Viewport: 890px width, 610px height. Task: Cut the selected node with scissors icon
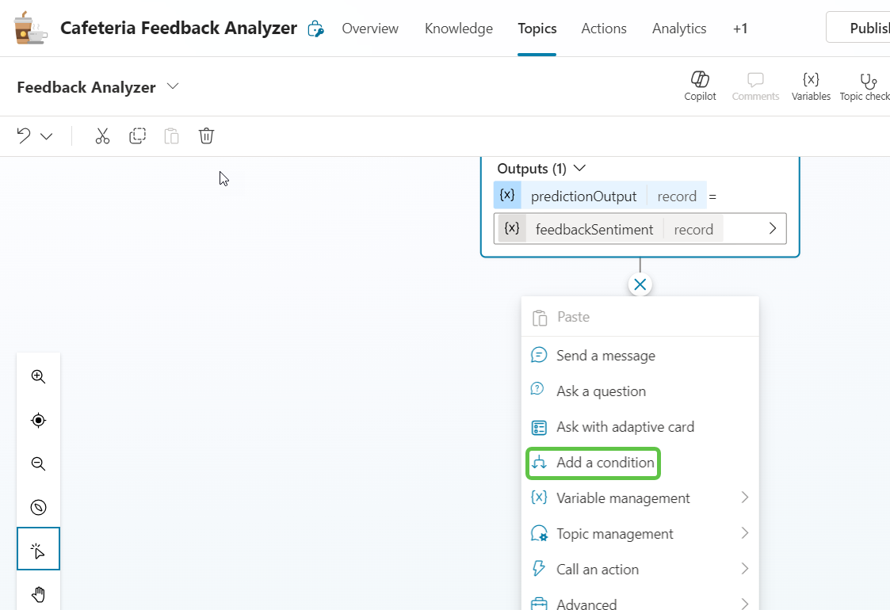click(x=102, y=136)
